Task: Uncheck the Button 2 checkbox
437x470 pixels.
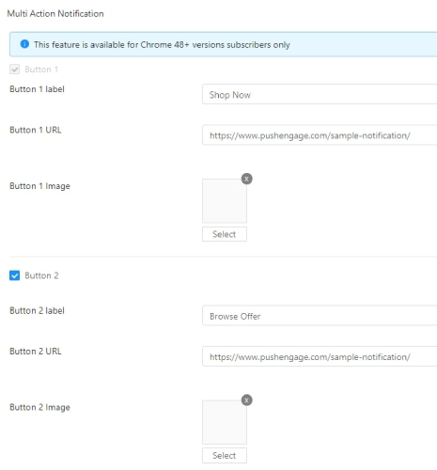Action: click(14, 275)
